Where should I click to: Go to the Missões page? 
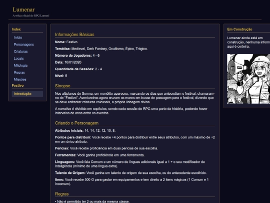pyautogui.click(x=20, y=79)
